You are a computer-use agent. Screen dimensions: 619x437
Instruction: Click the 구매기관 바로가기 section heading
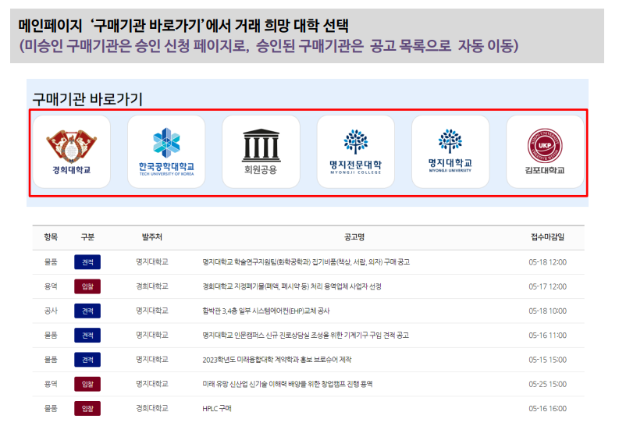tap(87, 98)
